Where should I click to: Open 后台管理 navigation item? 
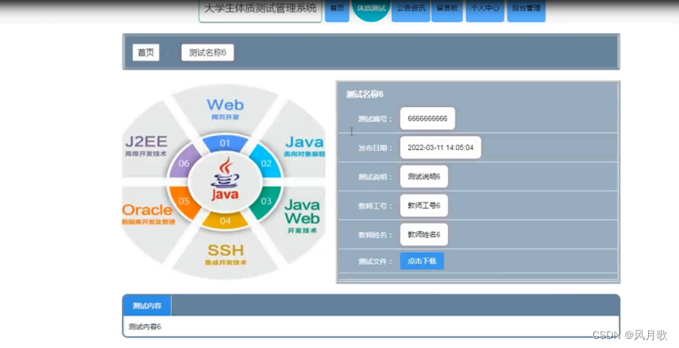pos(526,10)
